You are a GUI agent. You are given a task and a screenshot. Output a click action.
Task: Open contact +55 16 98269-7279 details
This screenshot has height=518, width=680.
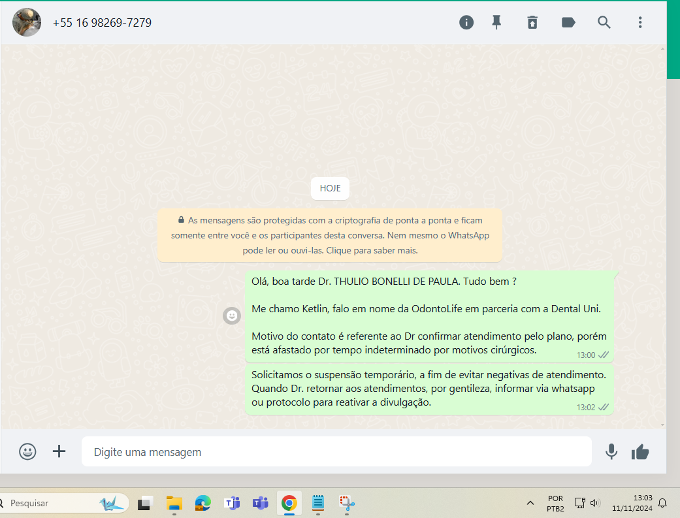[x=102, y=23]
